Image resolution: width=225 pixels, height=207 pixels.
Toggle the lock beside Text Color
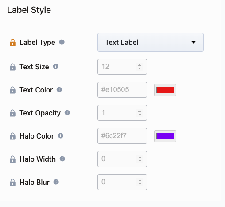pos(12,90)
